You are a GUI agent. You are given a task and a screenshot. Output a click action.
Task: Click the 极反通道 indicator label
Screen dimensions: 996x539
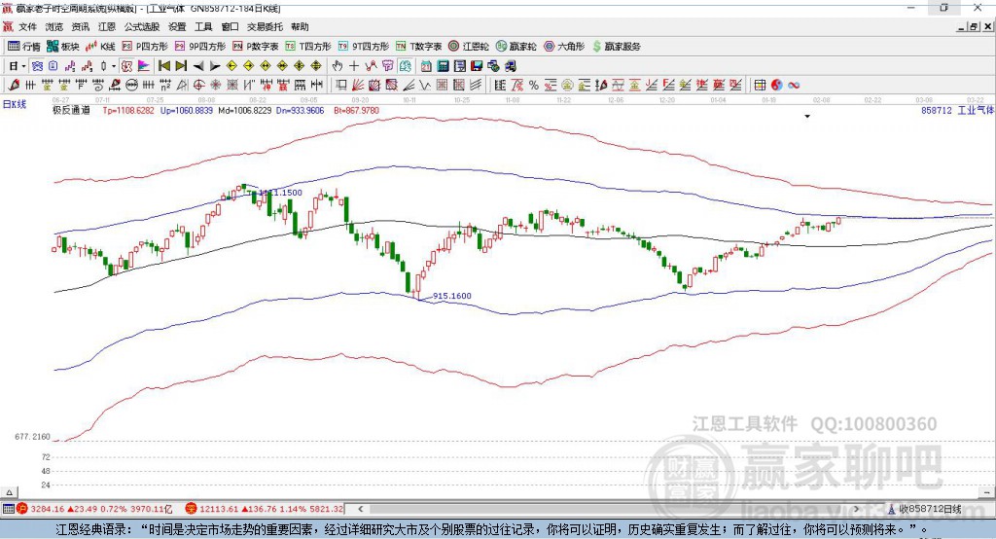(72, 111)
